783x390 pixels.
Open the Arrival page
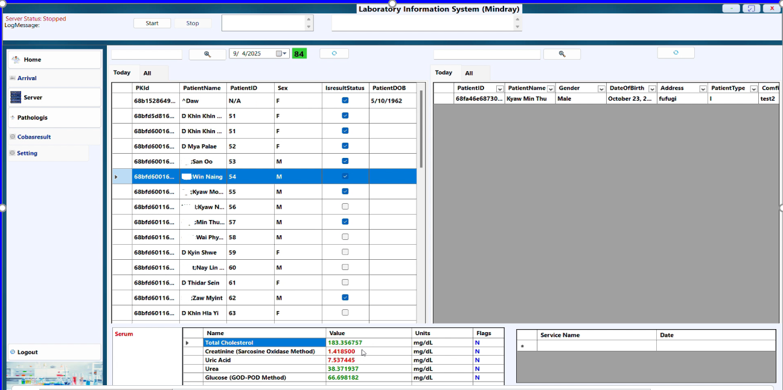coord(54,78)
